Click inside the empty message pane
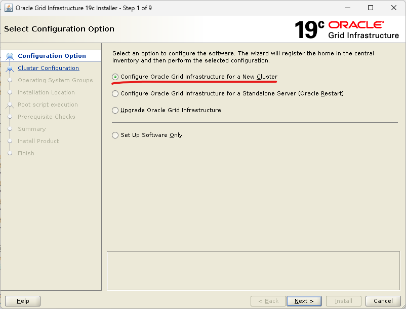Screen dimensions: 406x309 click(x=253, y=270)
